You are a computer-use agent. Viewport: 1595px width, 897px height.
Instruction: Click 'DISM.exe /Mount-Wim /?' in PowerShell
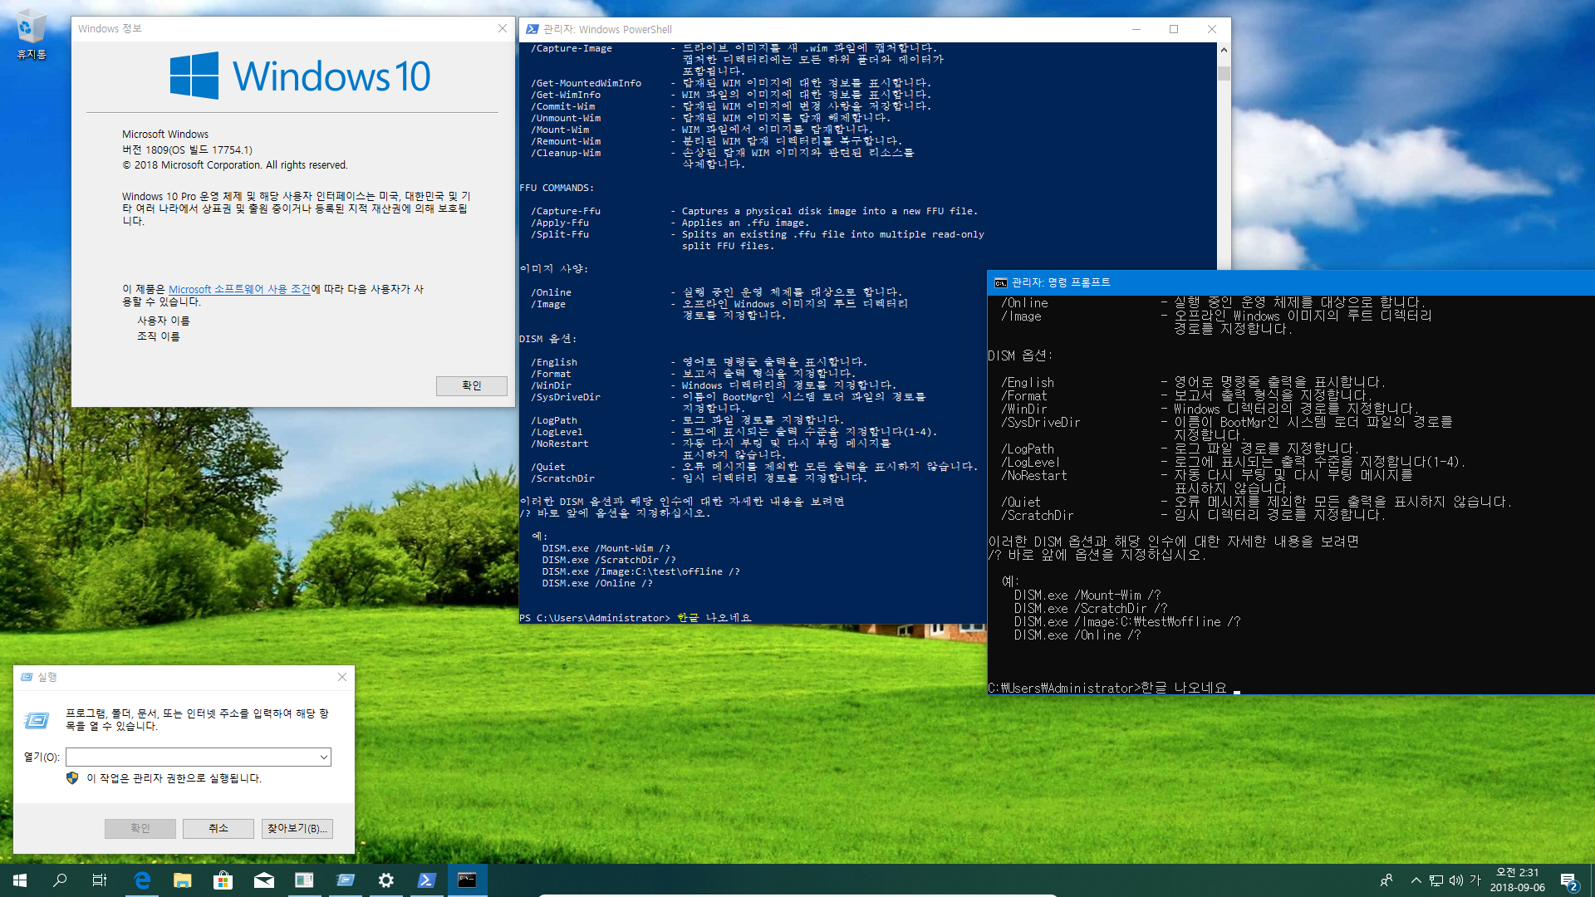tap(606, 548)
